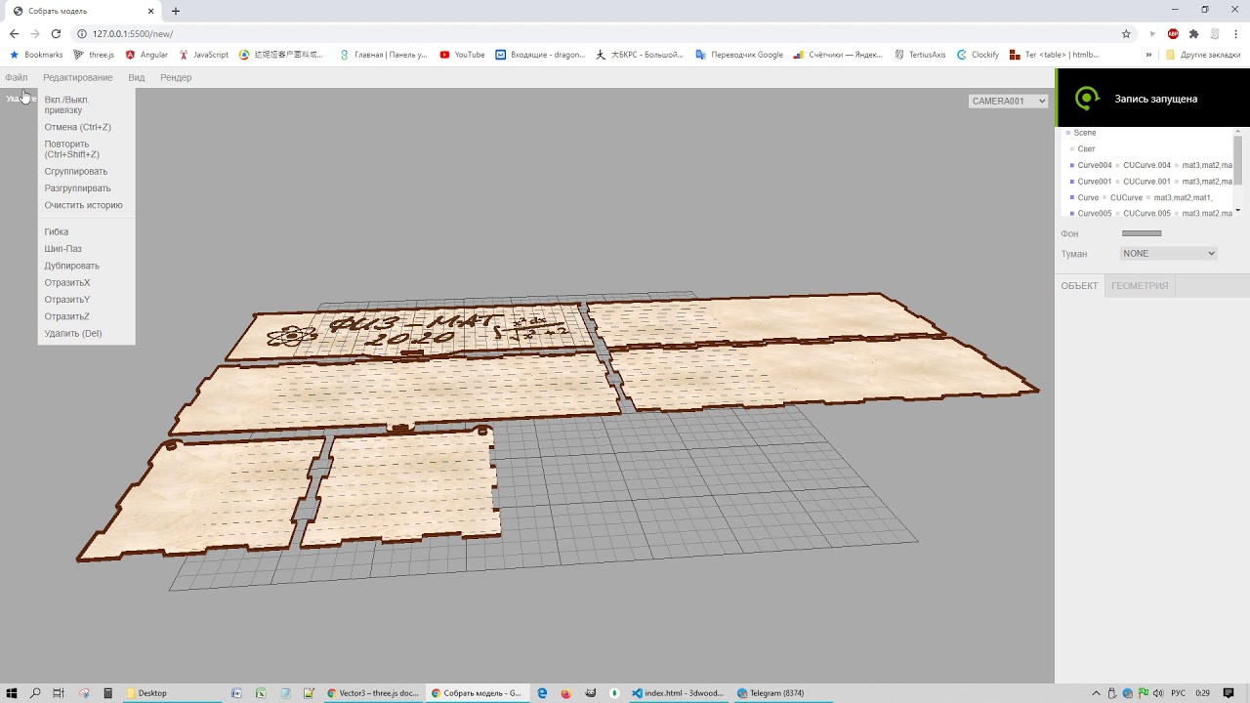Click the Windows Start button
The image size is (1250, 703).
coord(12,693)
